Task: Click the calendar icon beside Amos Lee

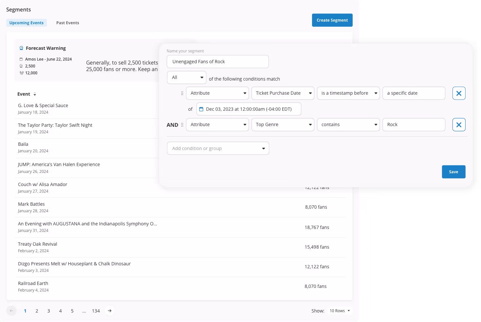Action: click(21, 59)
